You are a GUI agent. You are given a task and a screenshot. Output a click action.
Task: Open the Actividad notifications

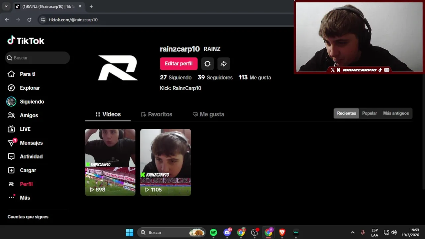pos(25,156)
